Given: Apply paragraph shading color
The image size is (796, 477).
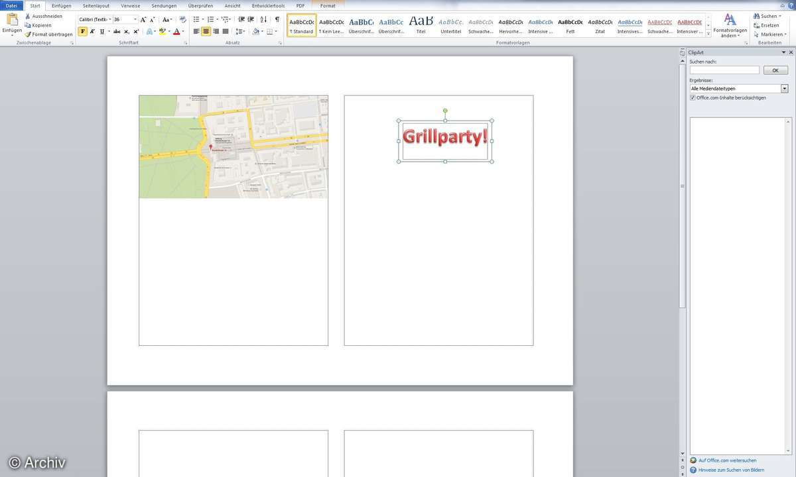Looking at the screenshot, I should [x=257, y=31].
